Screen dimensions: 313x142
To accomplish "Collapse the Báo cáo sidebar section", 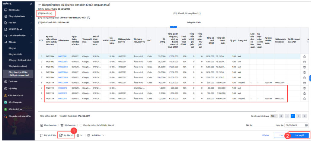I will [x=31, y=42].
